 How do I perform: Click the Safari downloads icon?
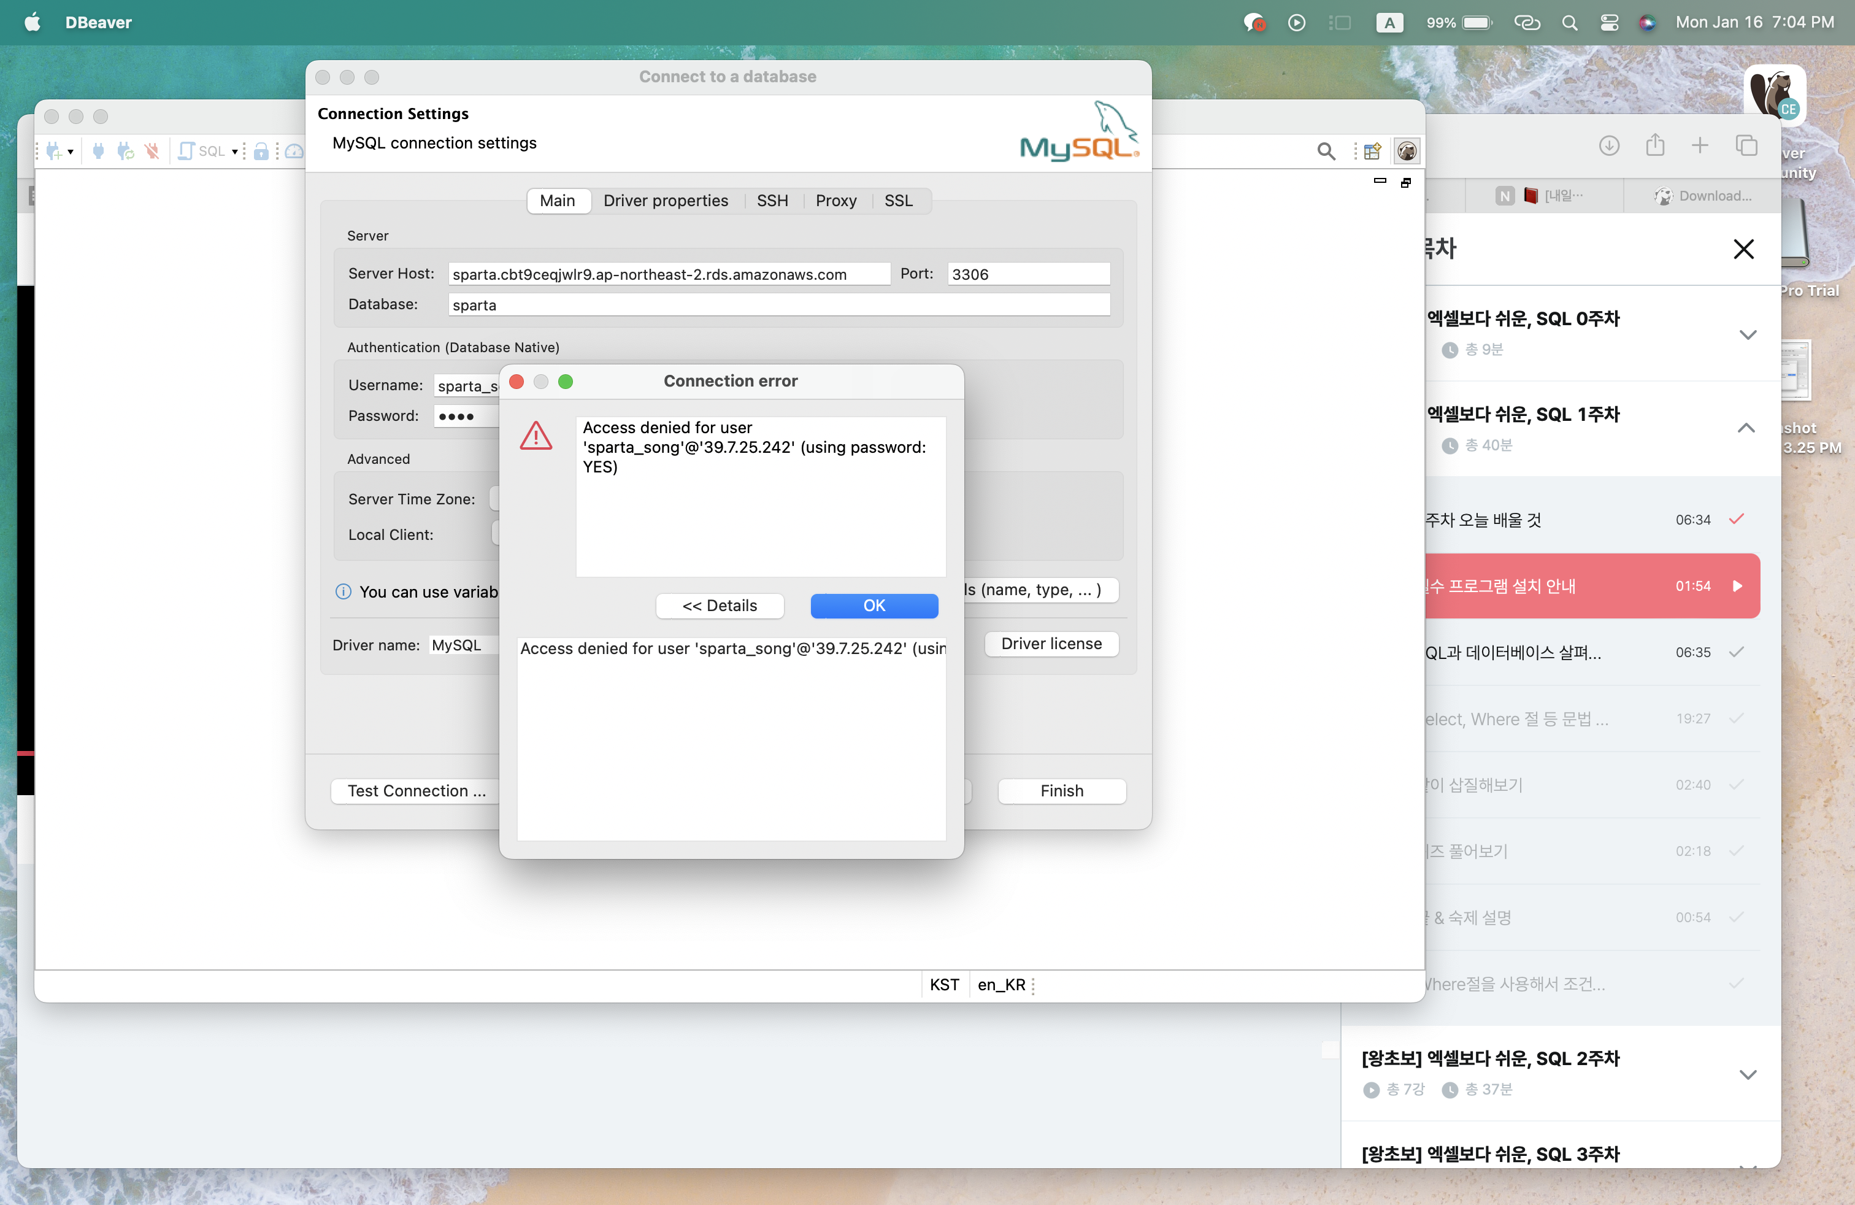click(1610, 146)
